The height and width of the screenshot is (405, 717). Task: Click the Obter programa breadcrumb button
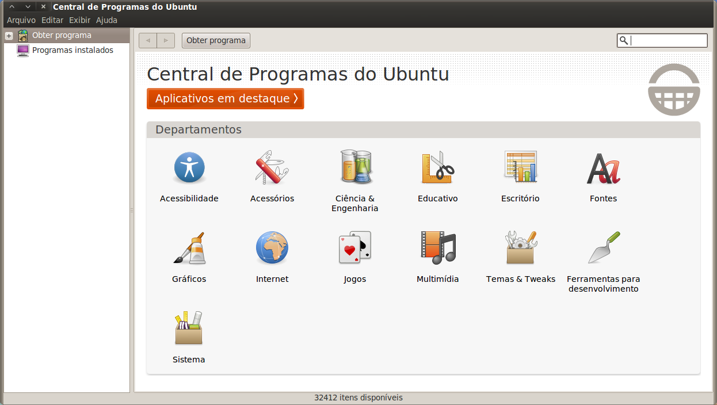point(216,40)
